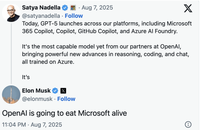This screenshot has height=130, width=200.
Task: Open the @satyanadella handle
Action: click(41, 16)
